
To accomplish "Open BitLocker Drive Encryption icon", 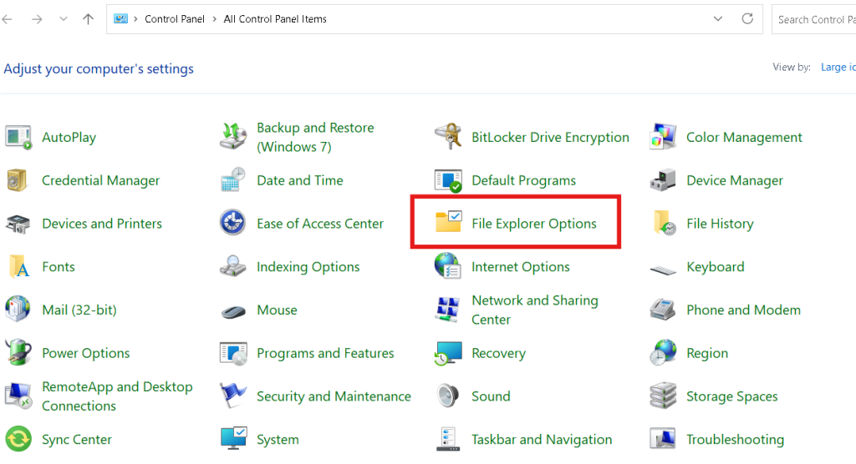I will (448, 137).
